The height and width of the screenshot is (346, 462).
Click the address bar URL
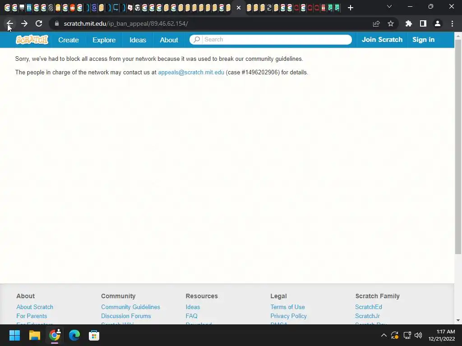pyautogui.click(x=126, y=23)
